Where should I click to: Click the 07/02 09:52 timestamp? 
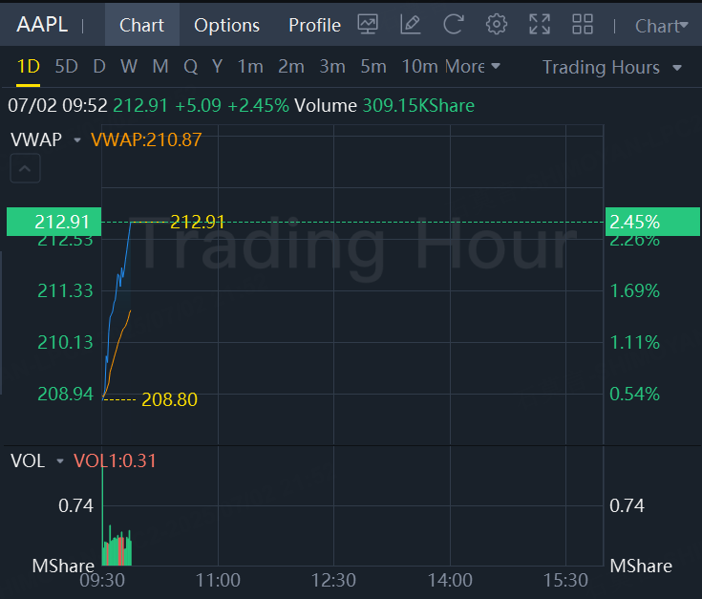57,106
